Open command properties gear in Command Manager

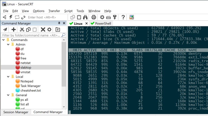[49, 30]
